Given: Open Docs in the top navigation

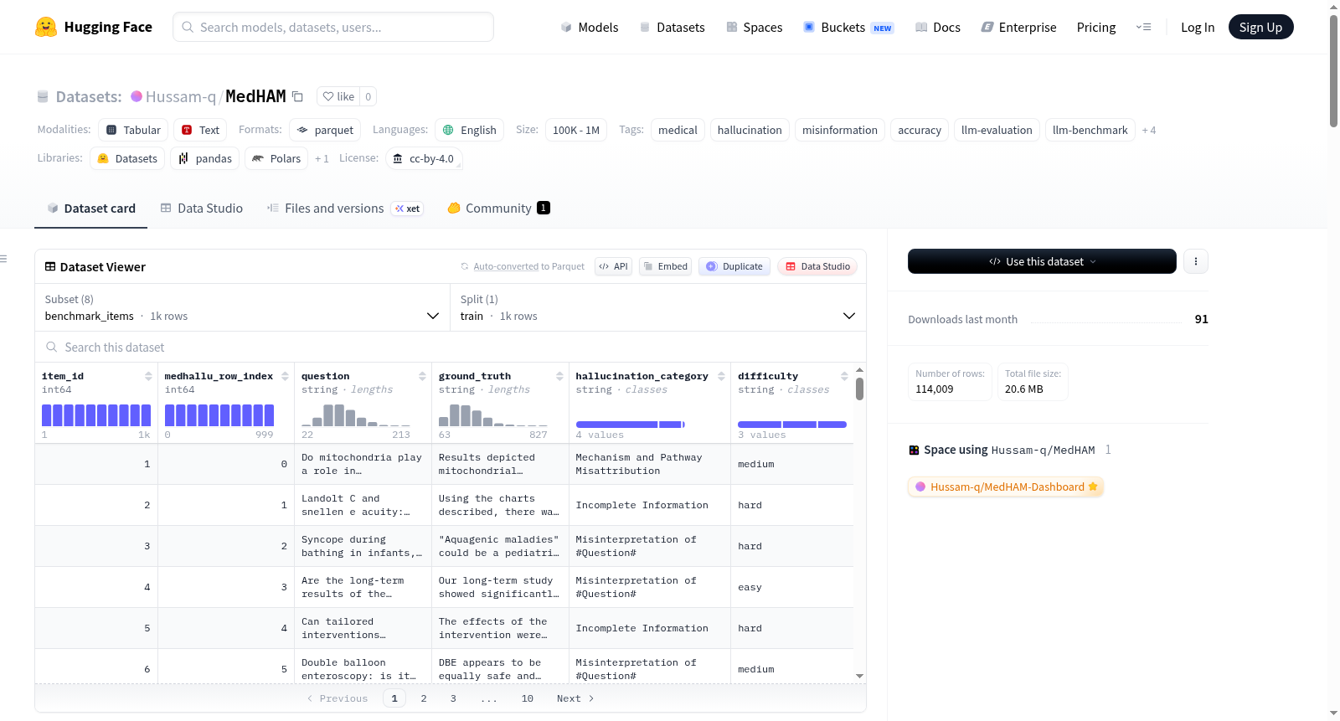Looking at the screenshot, I should pos(938,27).
